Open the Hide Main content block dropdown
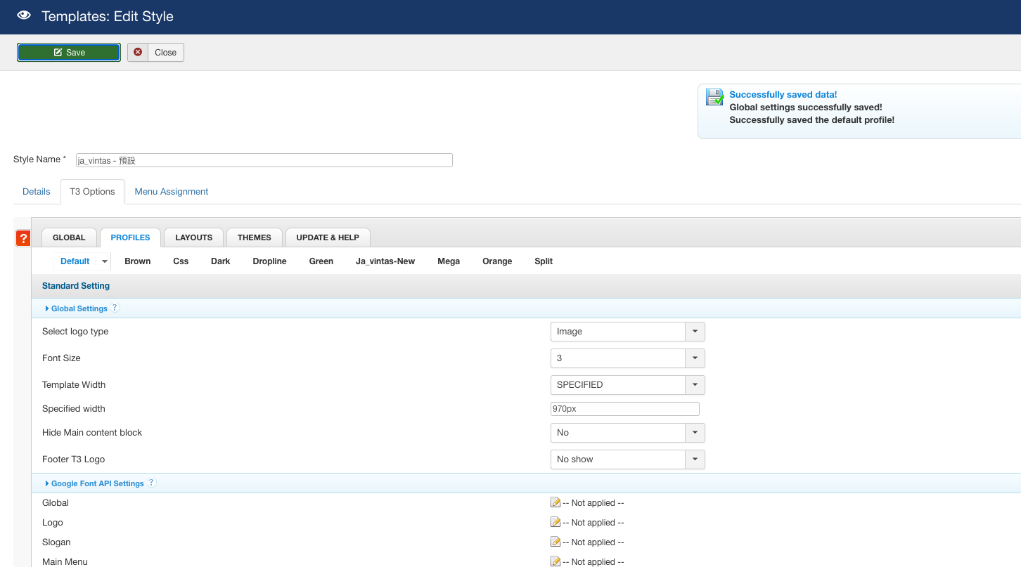This screenshot has height=567, width=1021. [627, 433]
